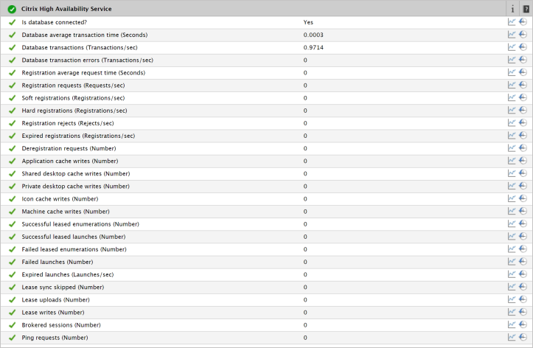This screenshot has height=348, width=533.
Task: Select 'Registration requests (Requests/sec)' label
Action: pos(73,86)
